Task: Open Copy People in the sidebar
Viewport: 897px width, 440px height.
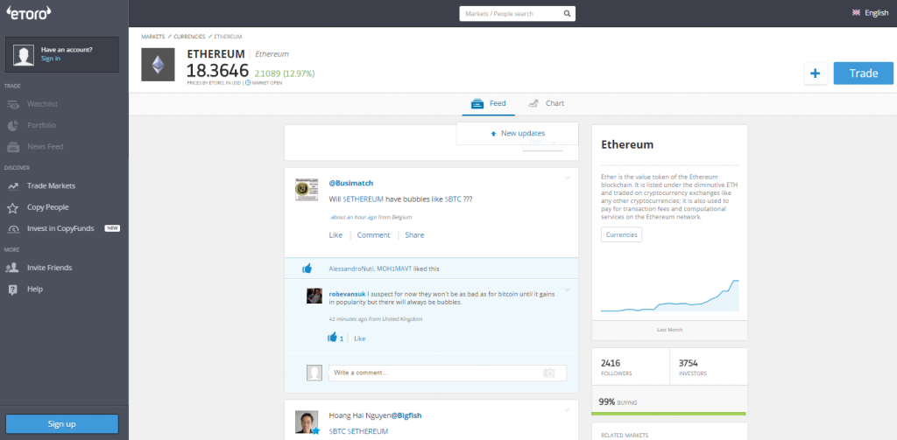Action: click(x=47, y=207)
